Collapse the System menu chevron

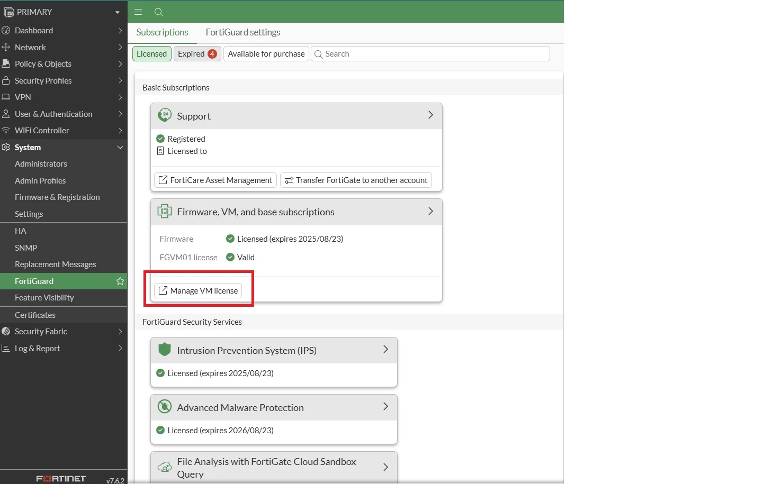pos(120,147)
